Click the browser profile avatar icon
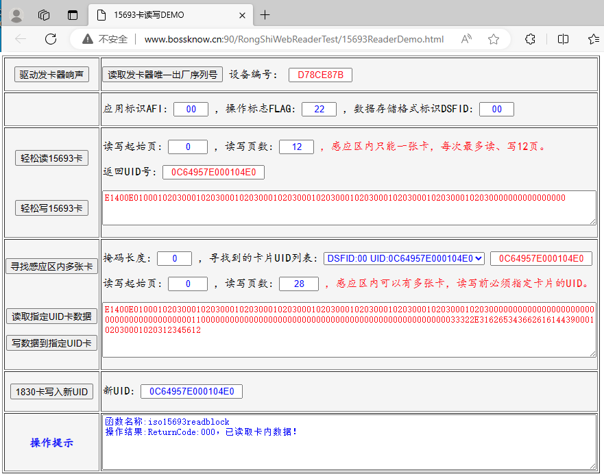604x474 pixels. (16, 15)
